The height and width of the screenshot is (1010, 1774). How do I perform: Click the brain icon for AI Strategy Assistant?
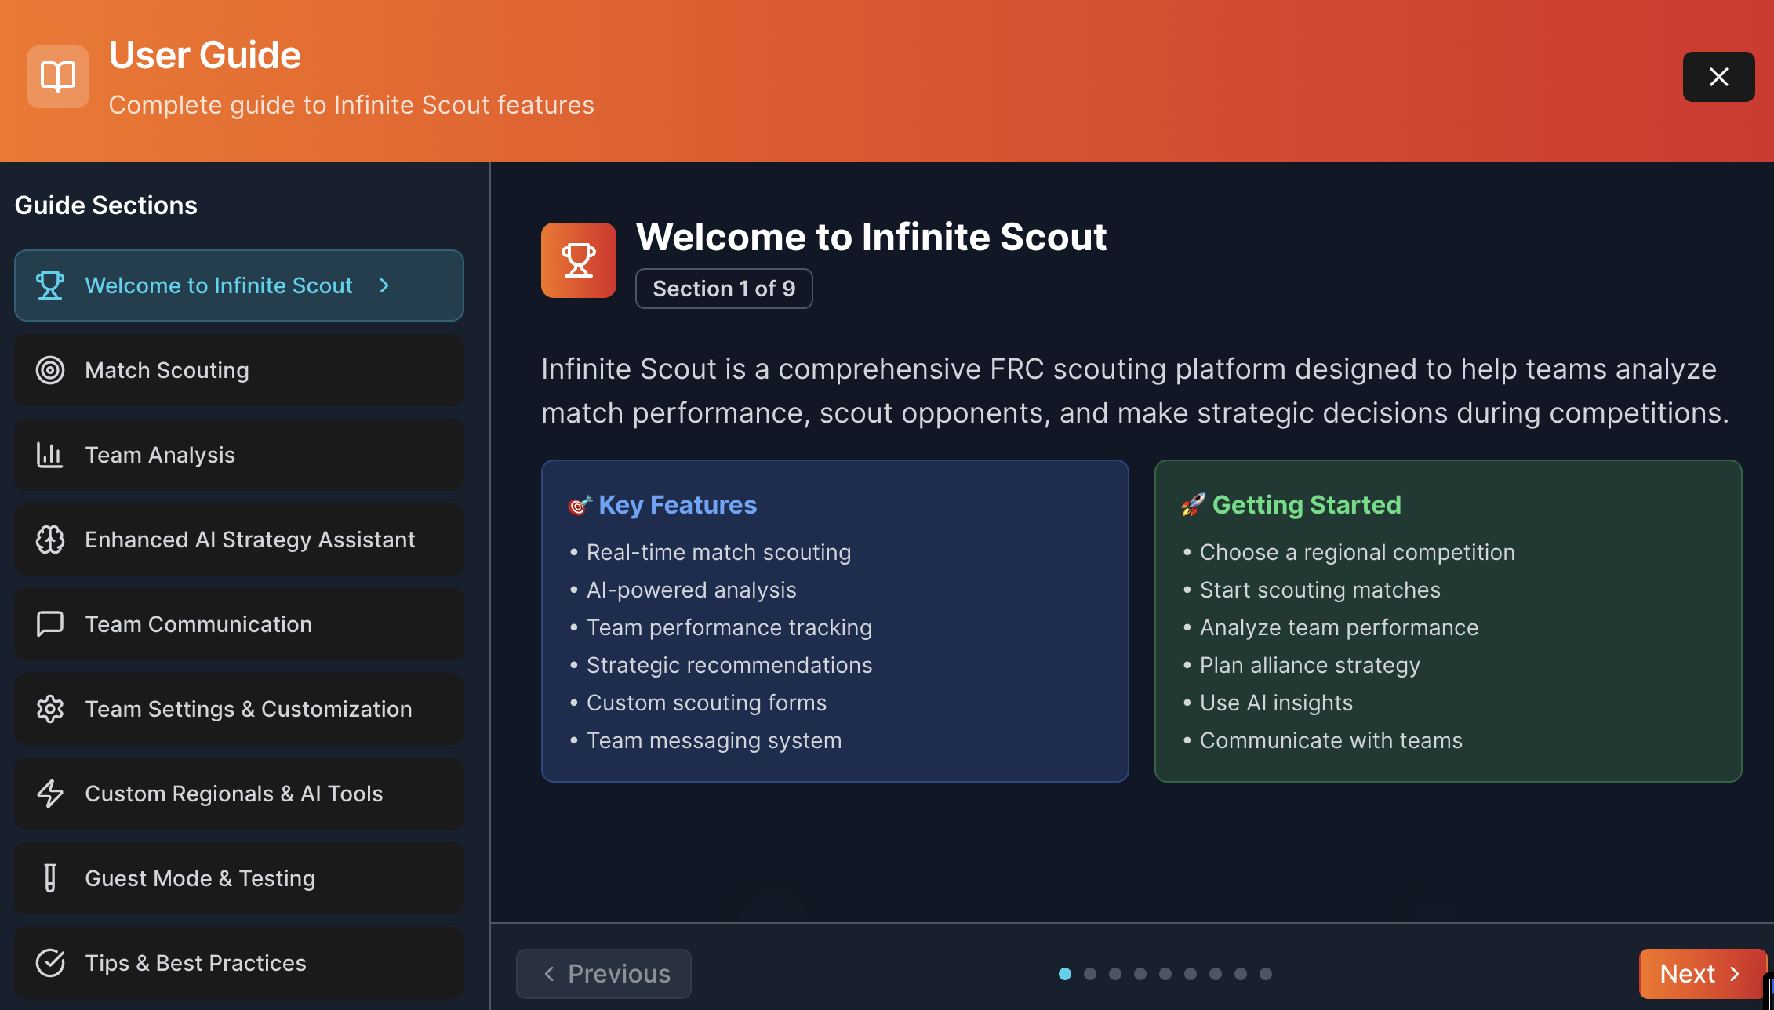point(50,540)
